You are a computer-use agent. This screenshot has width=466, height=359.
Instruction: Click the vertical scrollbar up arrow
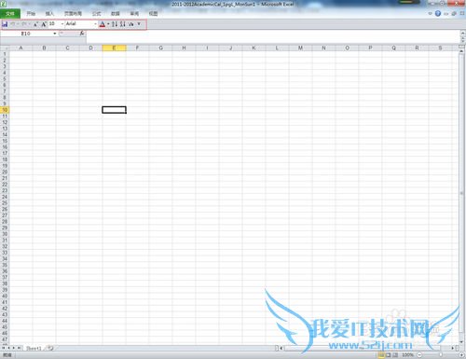[x=461, y=51]
